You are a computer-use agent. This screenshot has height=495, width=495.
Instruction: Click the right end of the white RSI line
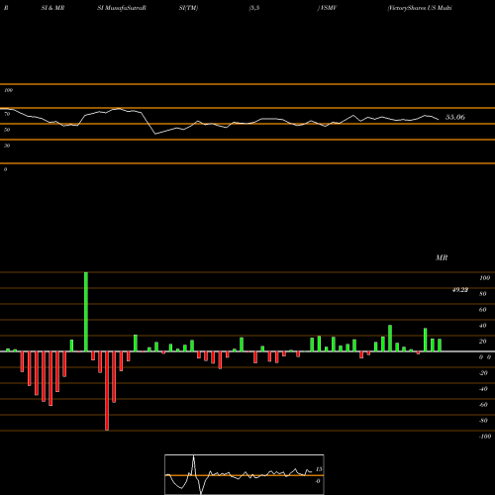[439, 119]
